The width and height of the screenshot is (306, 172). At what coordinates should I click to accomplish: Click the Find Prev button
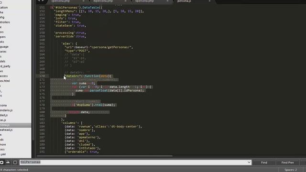[287, 162]
